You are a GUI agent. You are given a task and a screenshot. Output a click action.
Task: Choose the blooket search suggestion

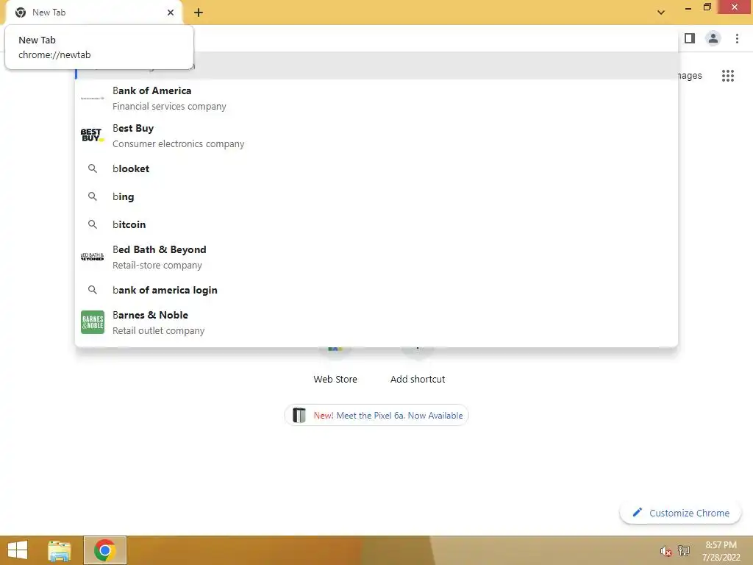376,168
